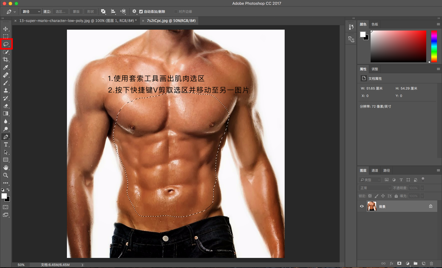Image resolution: width=442 pixels, height=268 pixels.
Task: Toggle smart object filter icon
Action: 416,180
